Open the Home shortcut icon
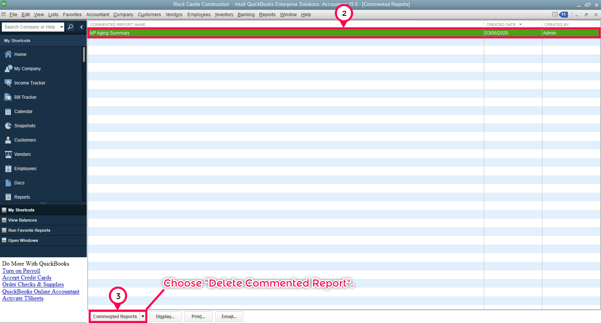Screen dimensions: 601x323 (x=8, y=54)
